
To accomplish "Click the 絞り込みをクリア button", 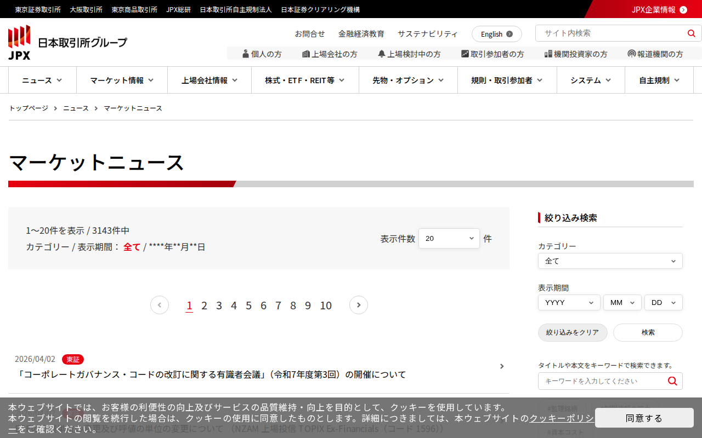I will (573, 332).
